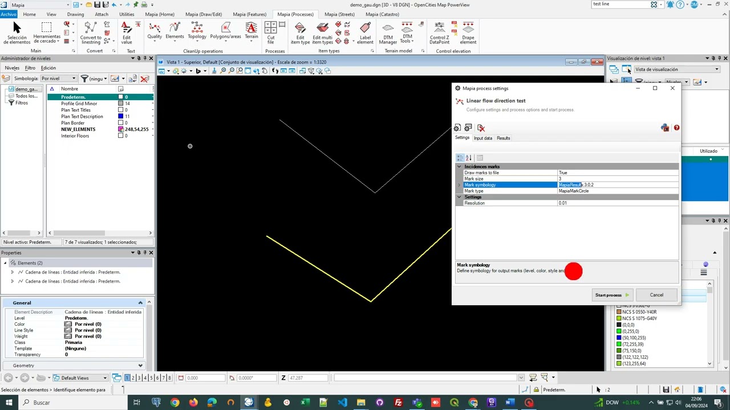Image resolution: width=730 pixels, height=410 pixels.
Task: Collapse the General properties section
Action: pos(140,303)
